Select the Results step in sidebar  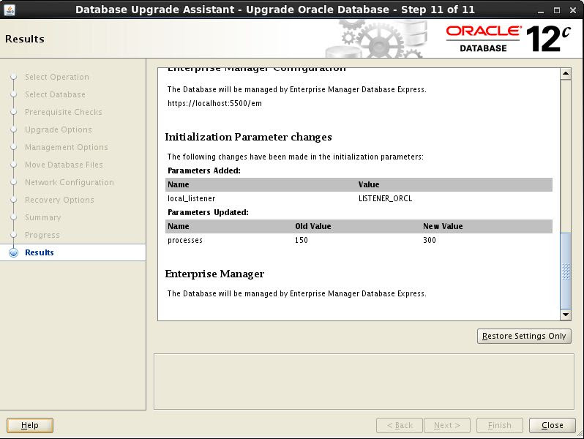[x=39, y=252]
